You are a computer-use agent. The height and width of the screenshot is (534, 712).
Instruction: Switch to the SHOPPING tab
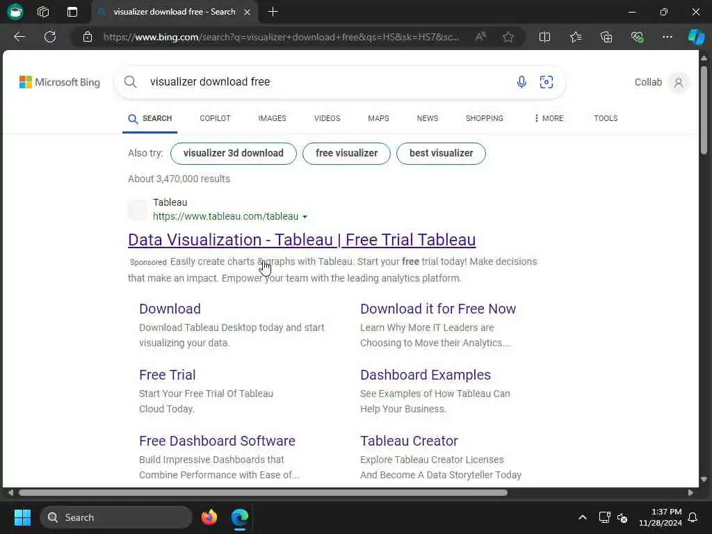[485, 118]
